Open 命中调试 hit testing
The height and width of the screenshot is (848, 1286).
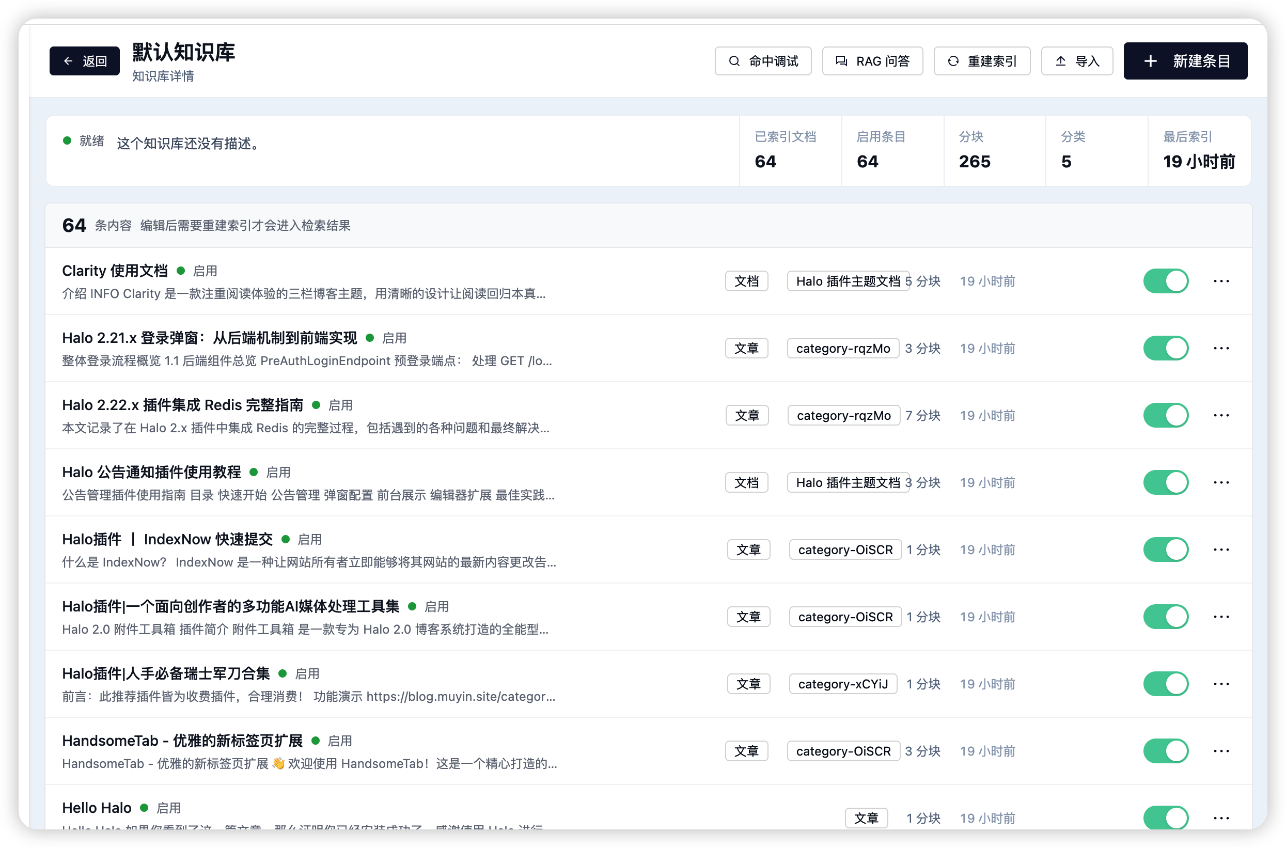pyautogui.click(x=762, y=61)
